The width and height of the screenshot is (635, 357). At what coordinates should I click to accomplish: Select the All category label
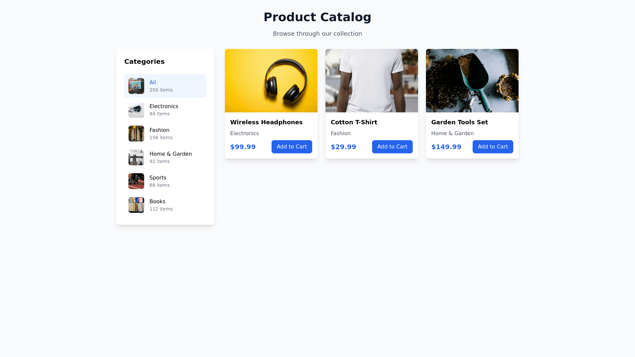pos(153,83)
